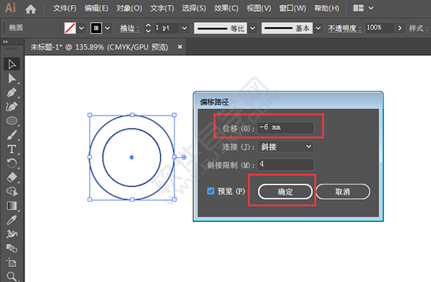Choose the Ellipse tool
The height and width of the screenshot is (282, 431).
coord(11,121)
